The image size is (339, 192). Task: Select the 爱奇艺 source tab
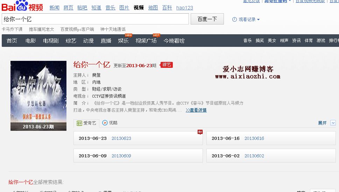(x=86, y=123)
